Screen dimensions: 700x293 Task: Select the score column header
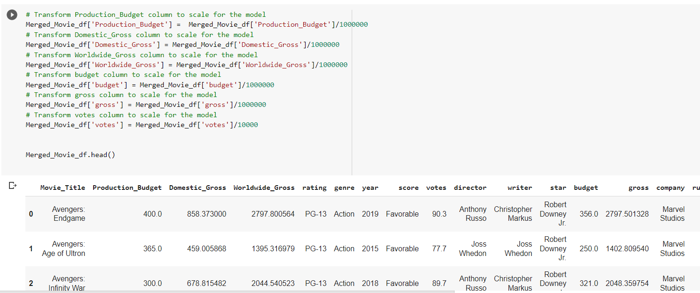click(x=409, y=188)
